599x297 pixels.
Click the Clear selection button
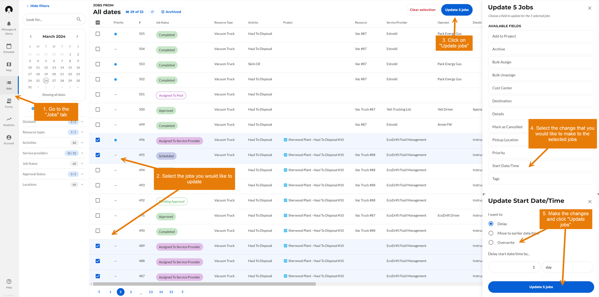pos(423,10)
